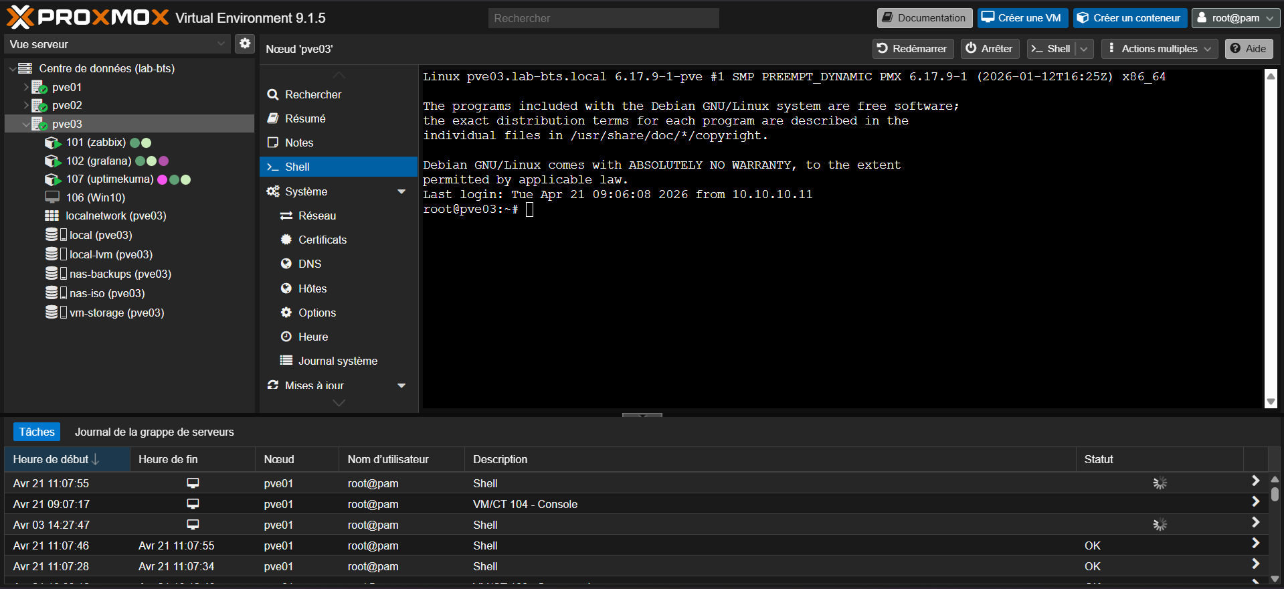Open the Documentation button
1284x589 pixels.
click(925, 18)
